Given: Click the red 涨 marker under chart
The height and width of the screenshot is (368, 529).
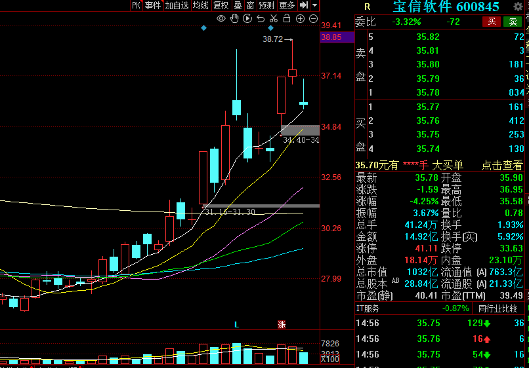Looking at the screenshot, I should (282, 325).
